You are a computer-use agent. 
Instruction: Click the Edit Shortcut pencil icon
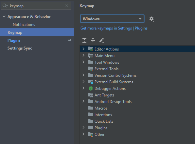tap(102, 40)
